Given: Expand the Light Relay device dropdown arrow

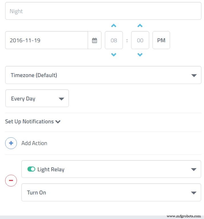Looking at the screenshot, I should click(194, 169).
